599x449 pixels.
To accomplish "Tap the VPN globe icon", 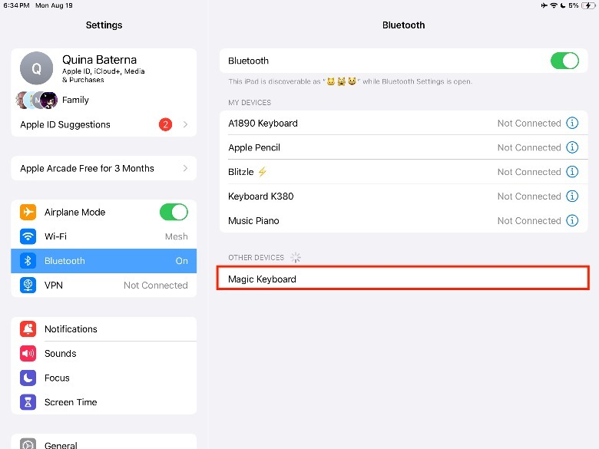I will point(28,286).
